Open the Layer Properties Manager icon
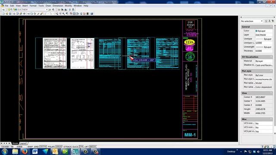 click(x=3, y=9)
